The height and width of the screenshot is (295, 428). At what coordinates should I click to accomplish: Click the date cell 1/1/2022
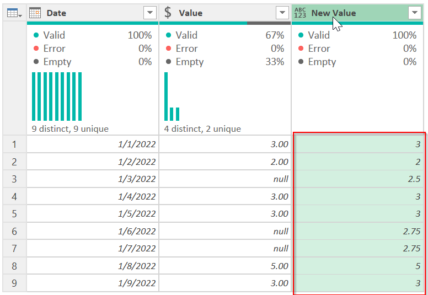point(93,144)
